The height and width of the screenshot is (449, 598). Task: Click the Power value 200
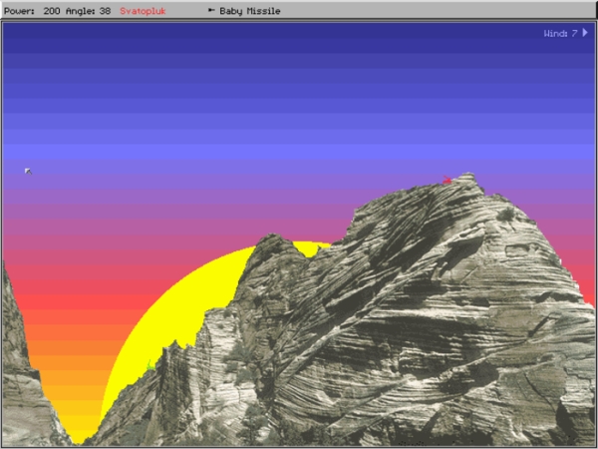tap(52, 11)
